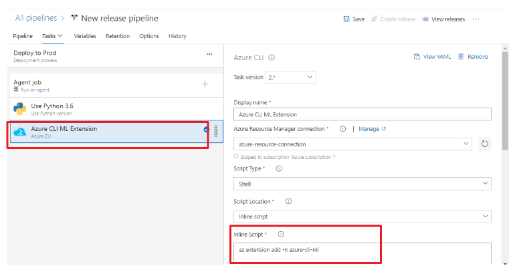The width and height of the screenshot is (519, 280).
Task: Open Deploy to Prod ellipsis menu
Action: [x=209, y=53]
